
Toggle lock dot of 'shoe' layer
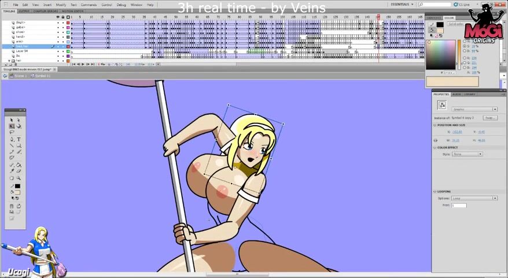(63, 32)
